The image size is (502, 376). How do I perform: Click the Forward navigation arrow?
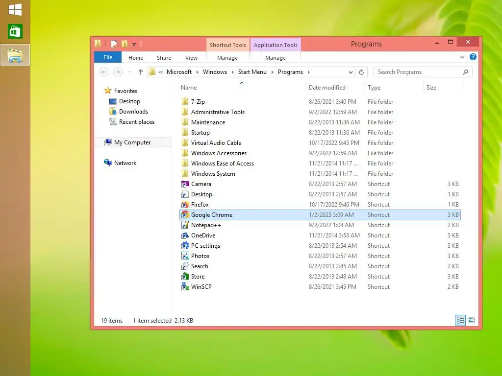tap(118, 72)
